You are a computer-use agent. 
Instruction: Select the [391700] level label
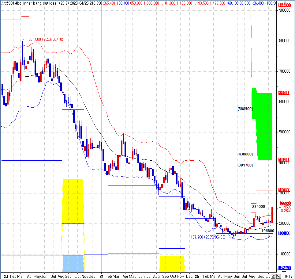(245, 165)
